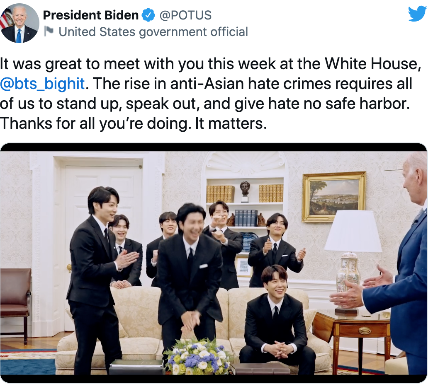Click the gold-framed painting in the photo
The width and height of the screenshot is (433, 391).
334,197
